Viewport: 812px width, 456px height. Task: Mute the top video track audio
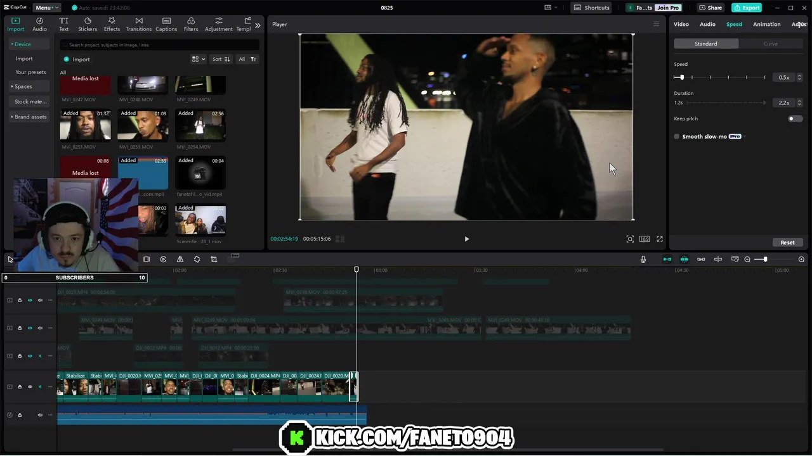tap(40, 300)
